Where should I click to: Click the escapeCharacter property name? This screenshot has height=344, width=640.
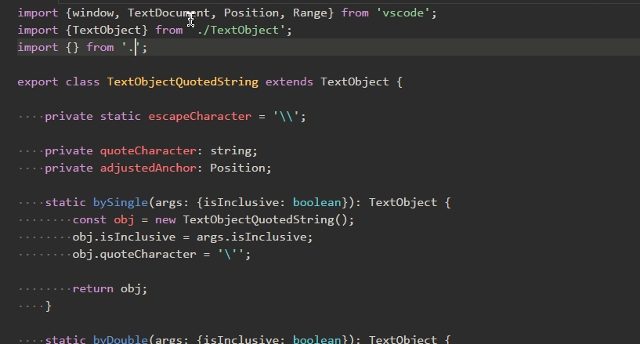(x=196, y=117)
